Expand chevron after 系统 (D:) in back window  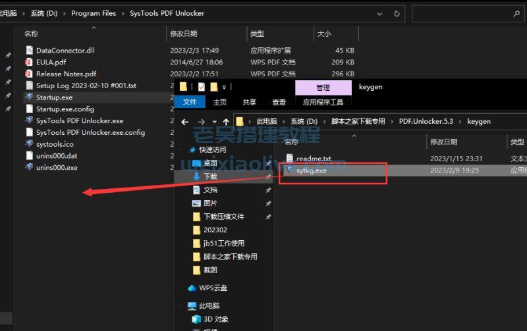point(64,13)
